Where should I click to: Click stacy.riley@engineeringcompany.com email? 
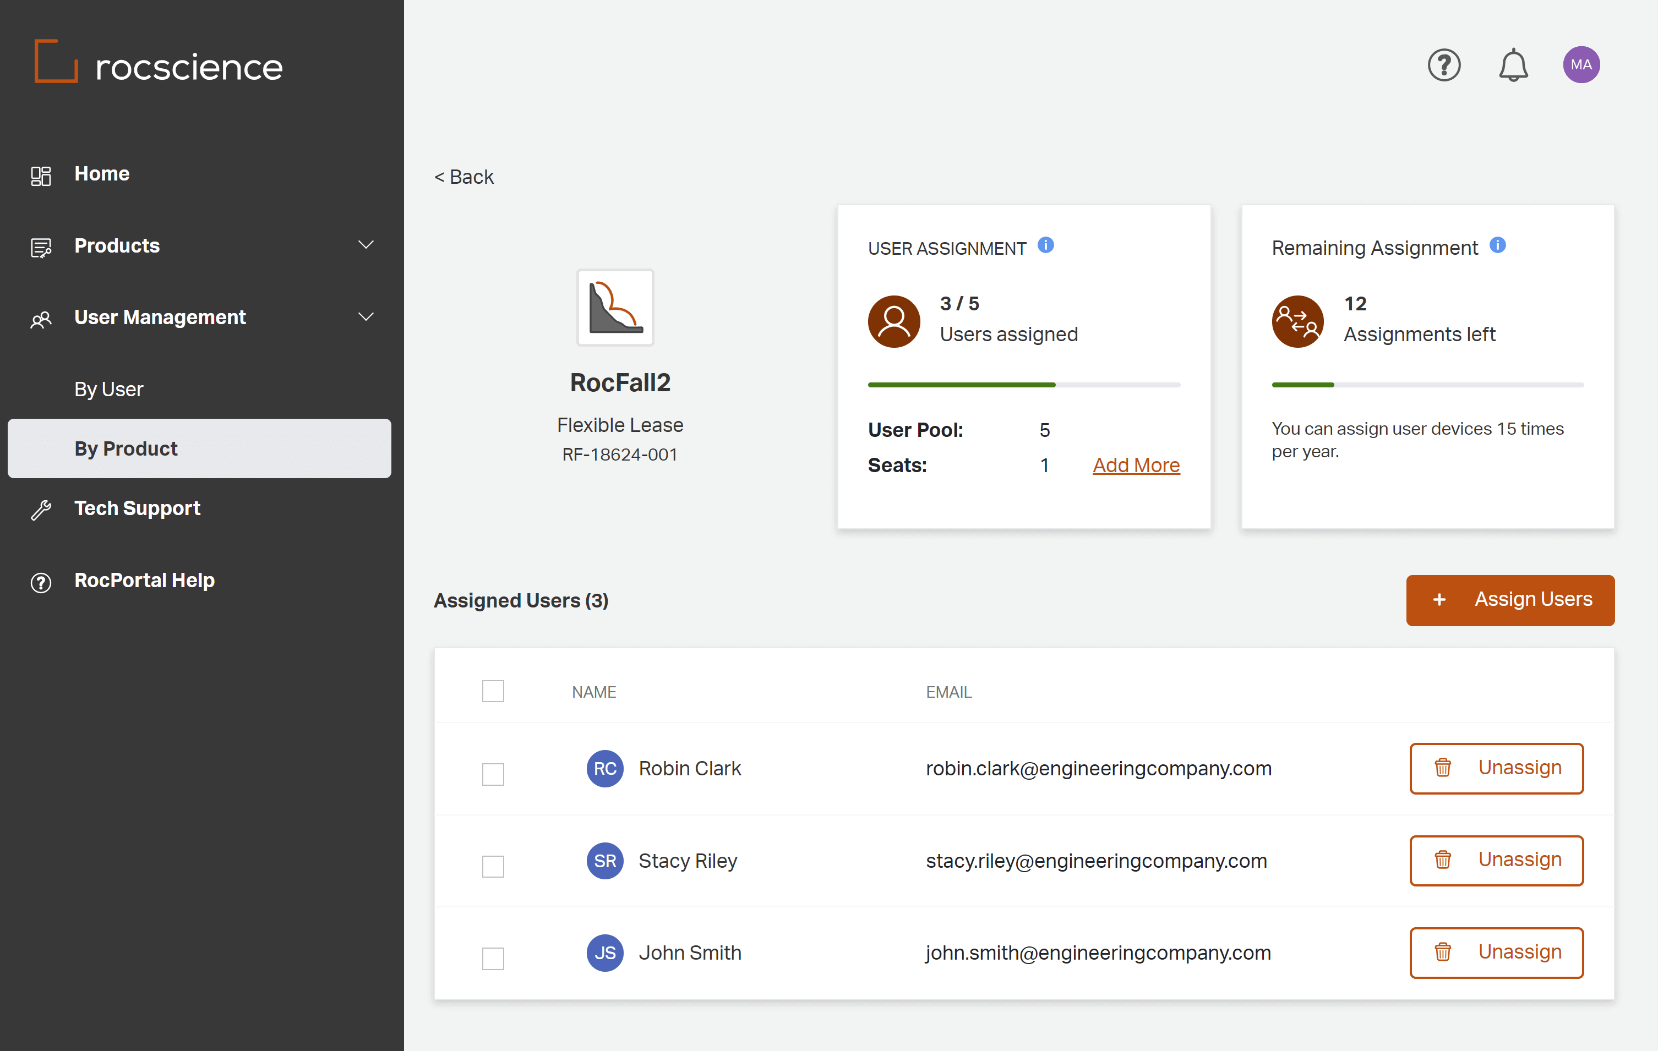coord(1096,861)
